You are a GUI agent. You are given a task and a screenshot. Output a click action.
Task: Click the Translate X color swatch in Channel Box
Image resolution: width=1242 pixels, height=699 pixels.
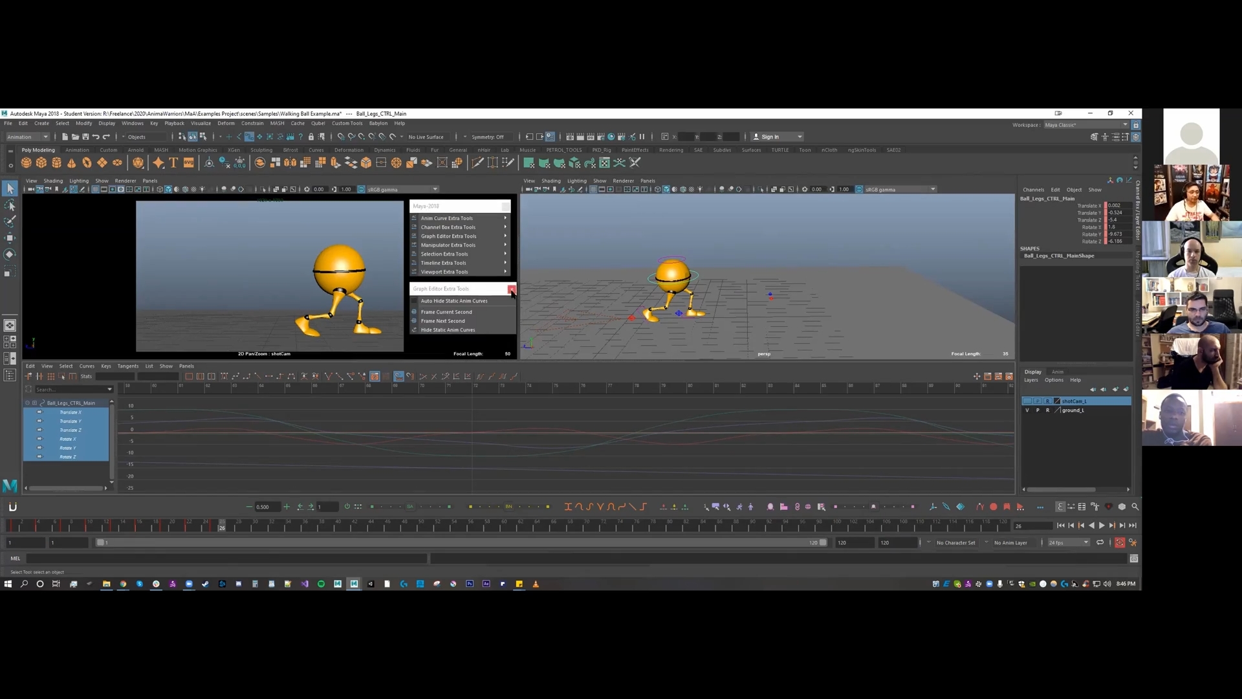(1106, 206)
